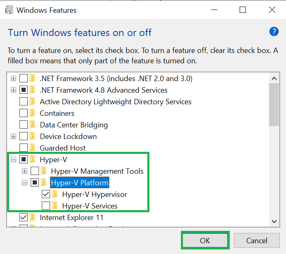Click the Internet Explorer 11 folder icon
This screenshot has width=286, height=254.
(x=33, y=218)
